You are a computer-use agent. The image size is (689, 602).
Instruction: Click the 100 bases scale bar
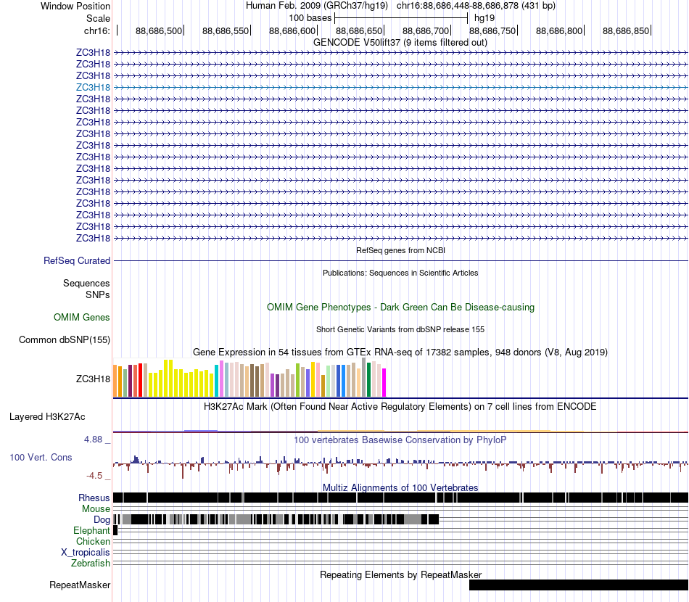click(x=401, y=18)
